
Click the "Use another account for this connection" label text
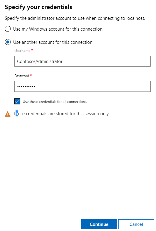pos(53,42)
